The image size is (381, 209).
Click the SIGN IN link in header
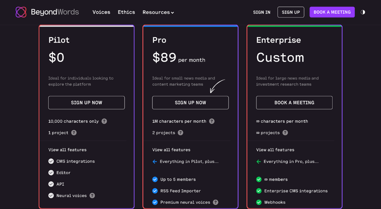point(262,12)
